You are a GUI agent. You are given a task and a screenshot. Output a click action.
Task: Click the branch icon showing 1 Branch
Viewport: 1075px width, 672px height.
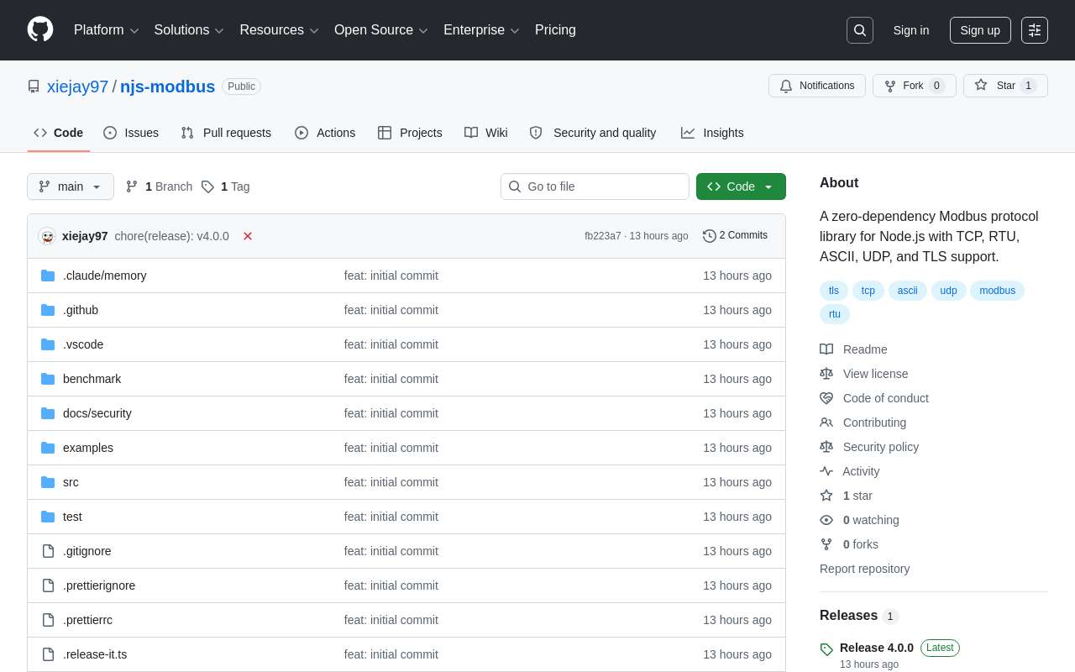coord(132,186)
